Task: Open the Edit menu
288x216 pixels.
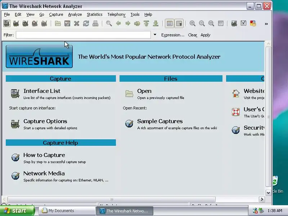Action: (x=18, y=14)
